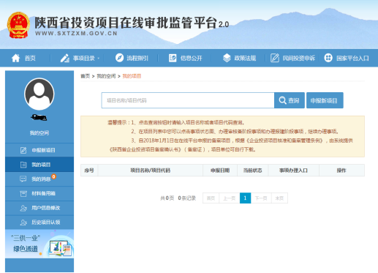Click the 我的项目 breadcrumb item
The width and height of the screenshot is (378, 273).
[x=132, y=76]
